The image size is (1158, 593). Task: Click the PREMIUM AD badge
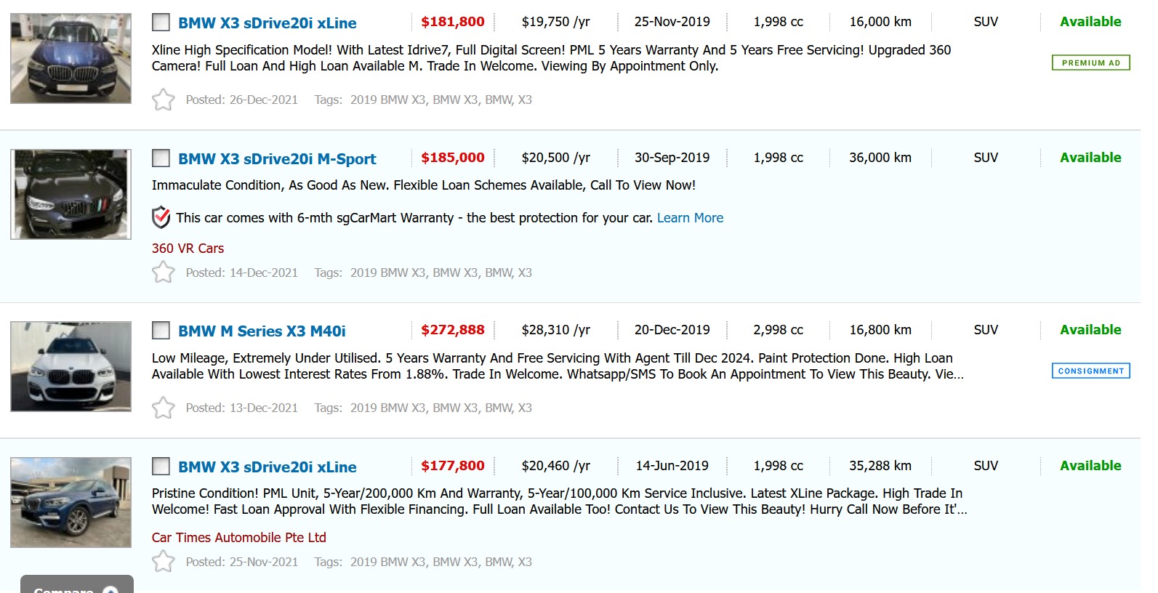tap(1090, 63)
